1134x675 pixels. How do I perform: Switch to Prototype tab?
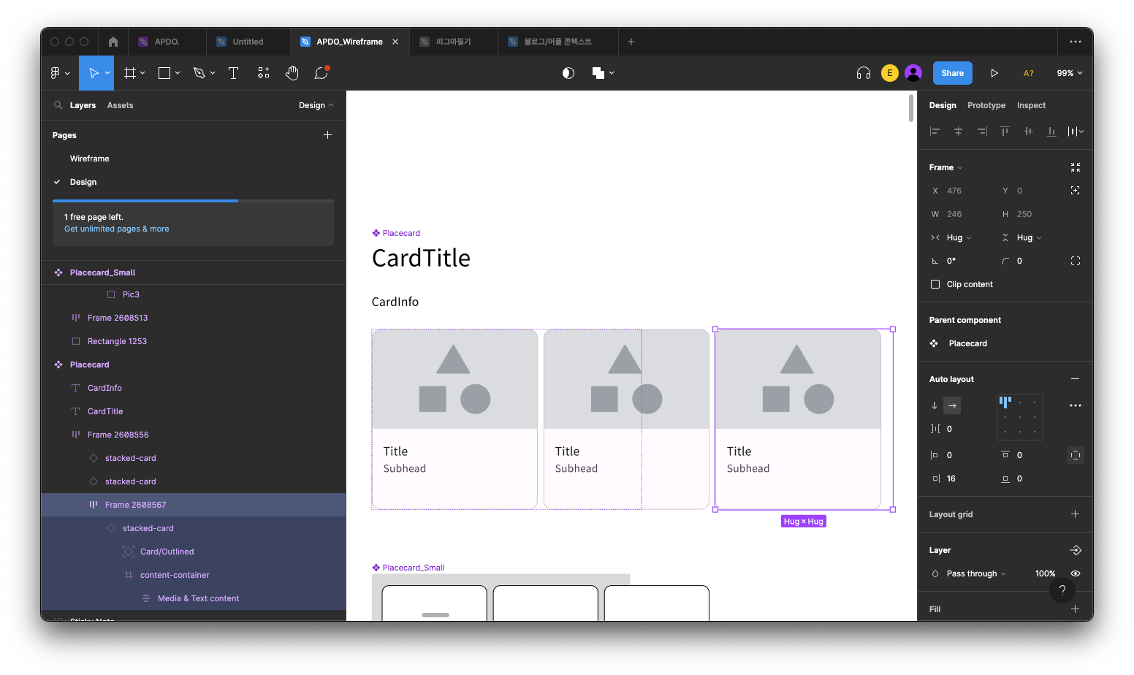click(986, 105)
